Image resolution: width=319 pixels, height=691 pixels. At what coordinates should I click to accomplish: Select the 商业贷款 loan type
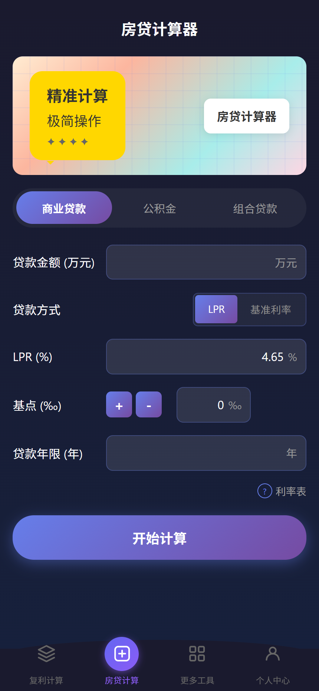pyautogui.click(x=63, y=208)
